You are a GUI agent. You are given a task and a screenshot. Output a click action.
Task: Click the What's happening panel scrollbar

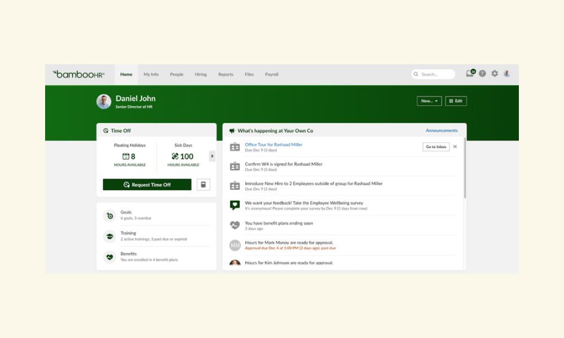465,168
